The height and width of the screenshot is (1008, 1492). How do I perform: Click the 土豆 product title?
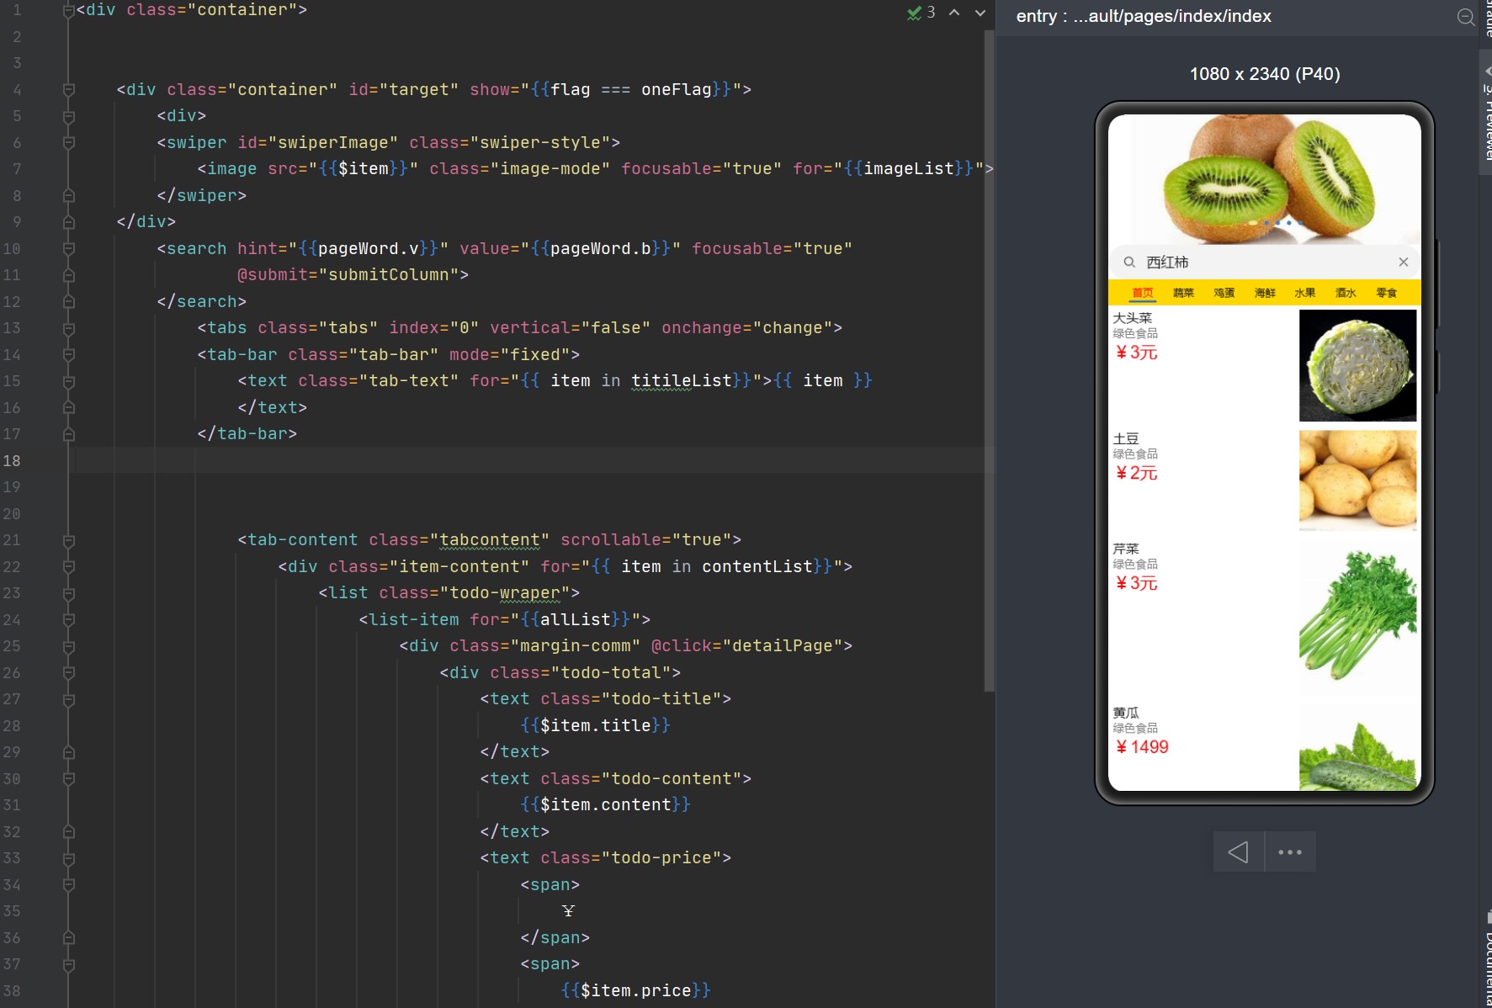click(1126, 438)
